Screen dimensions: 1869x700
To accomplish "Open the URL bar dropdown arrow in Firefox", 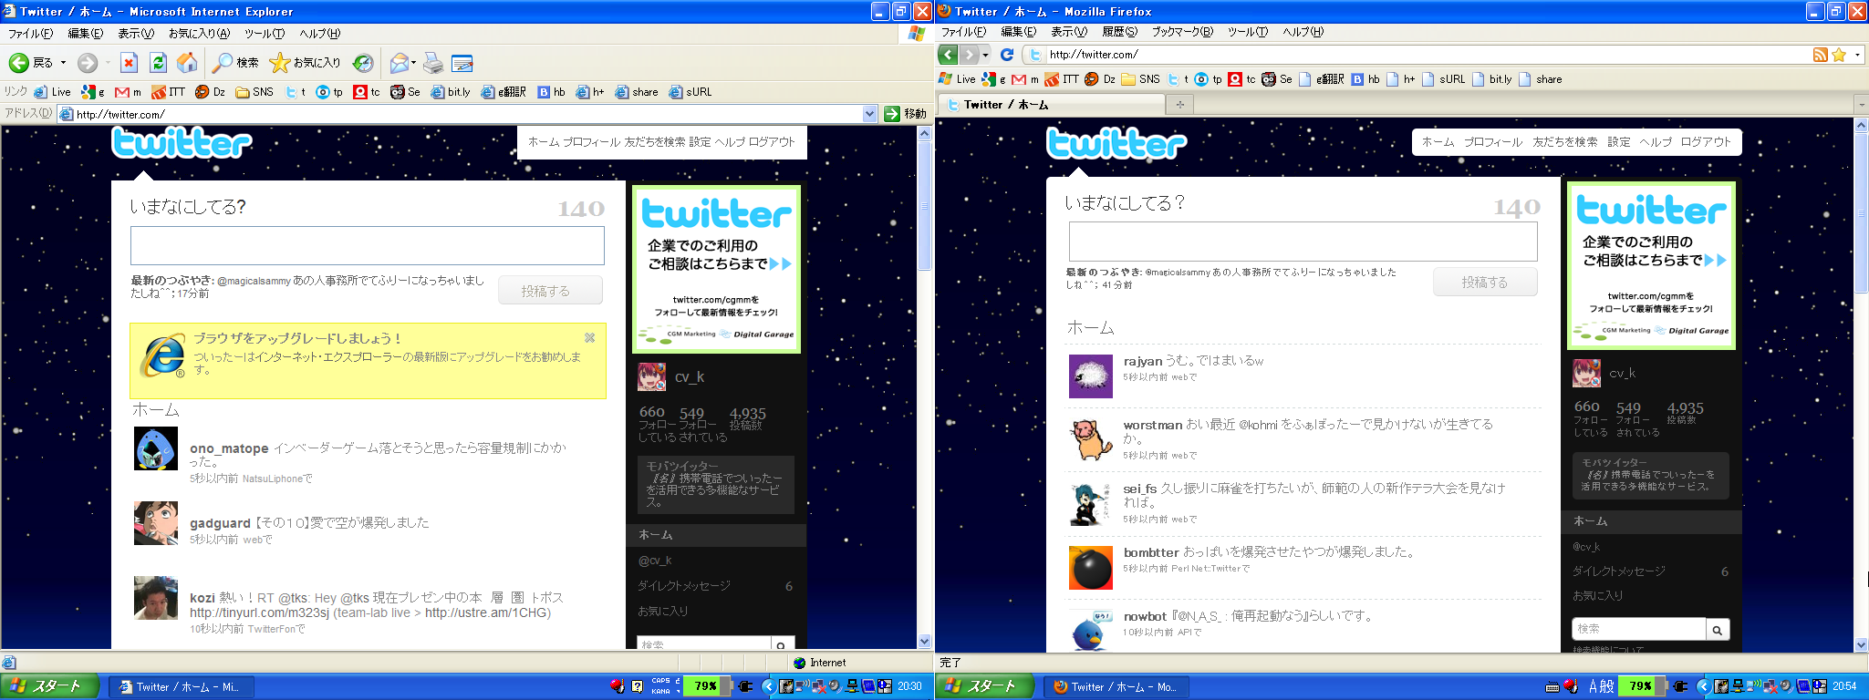I will 1858,55.
